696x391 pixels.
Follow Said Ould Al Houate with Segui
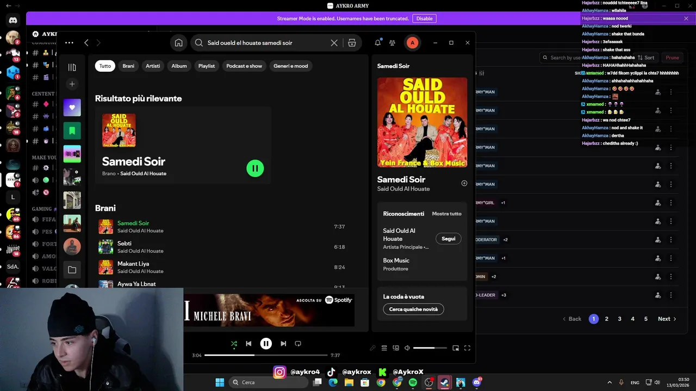(x=449, y=238)
